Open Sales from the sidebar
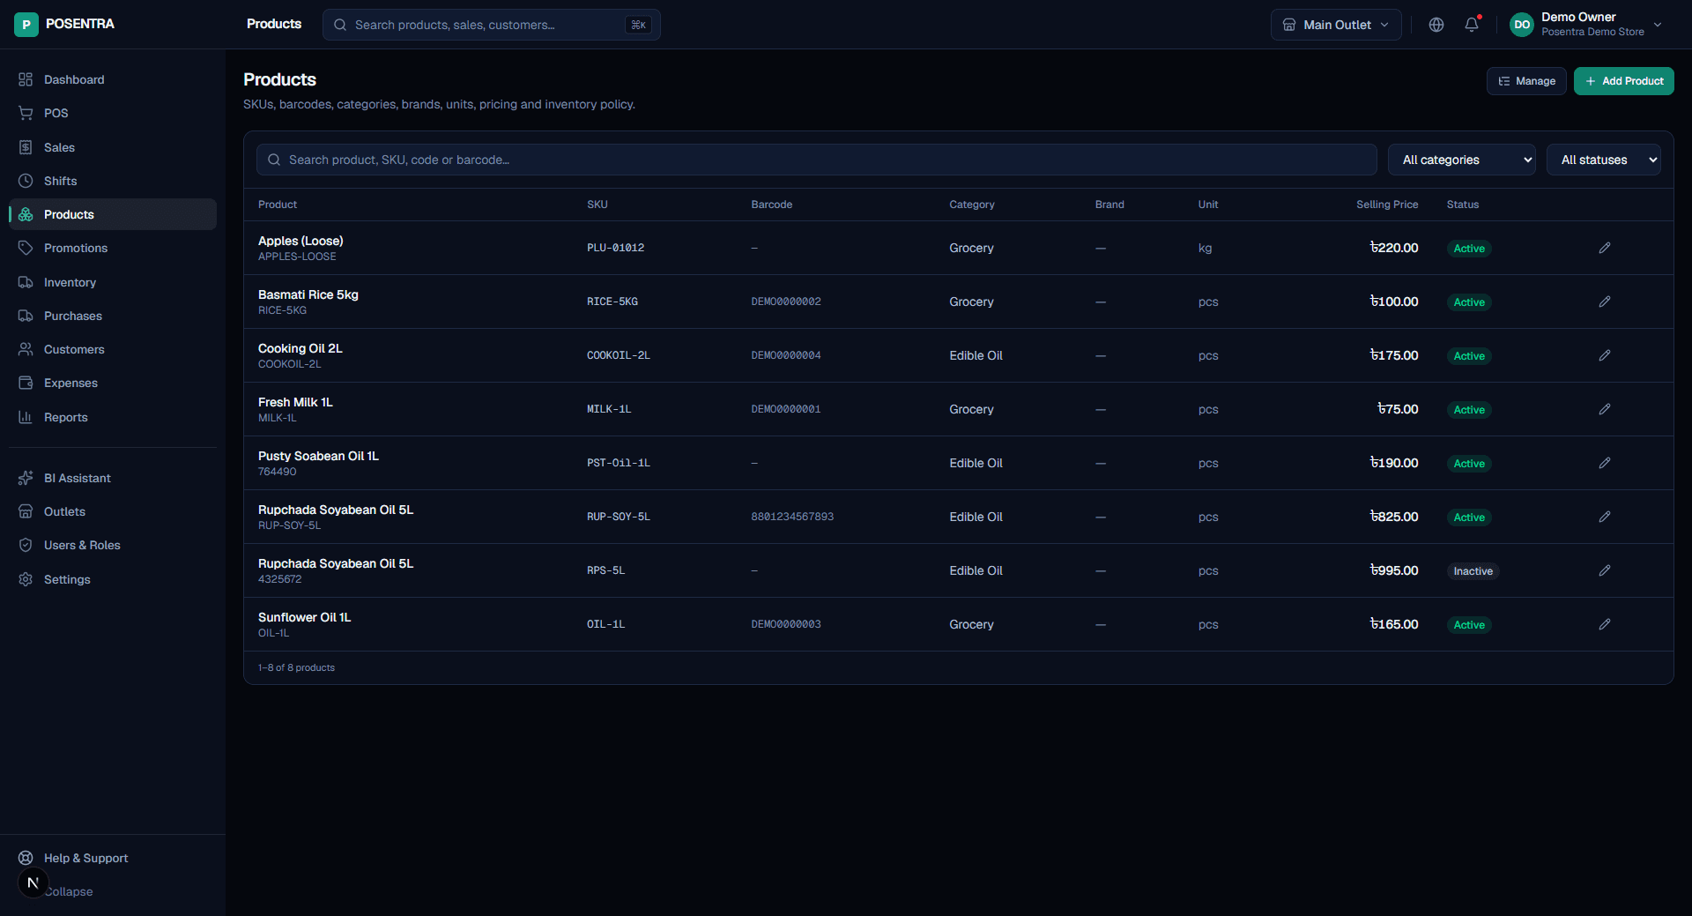 (x=113, y=147)
